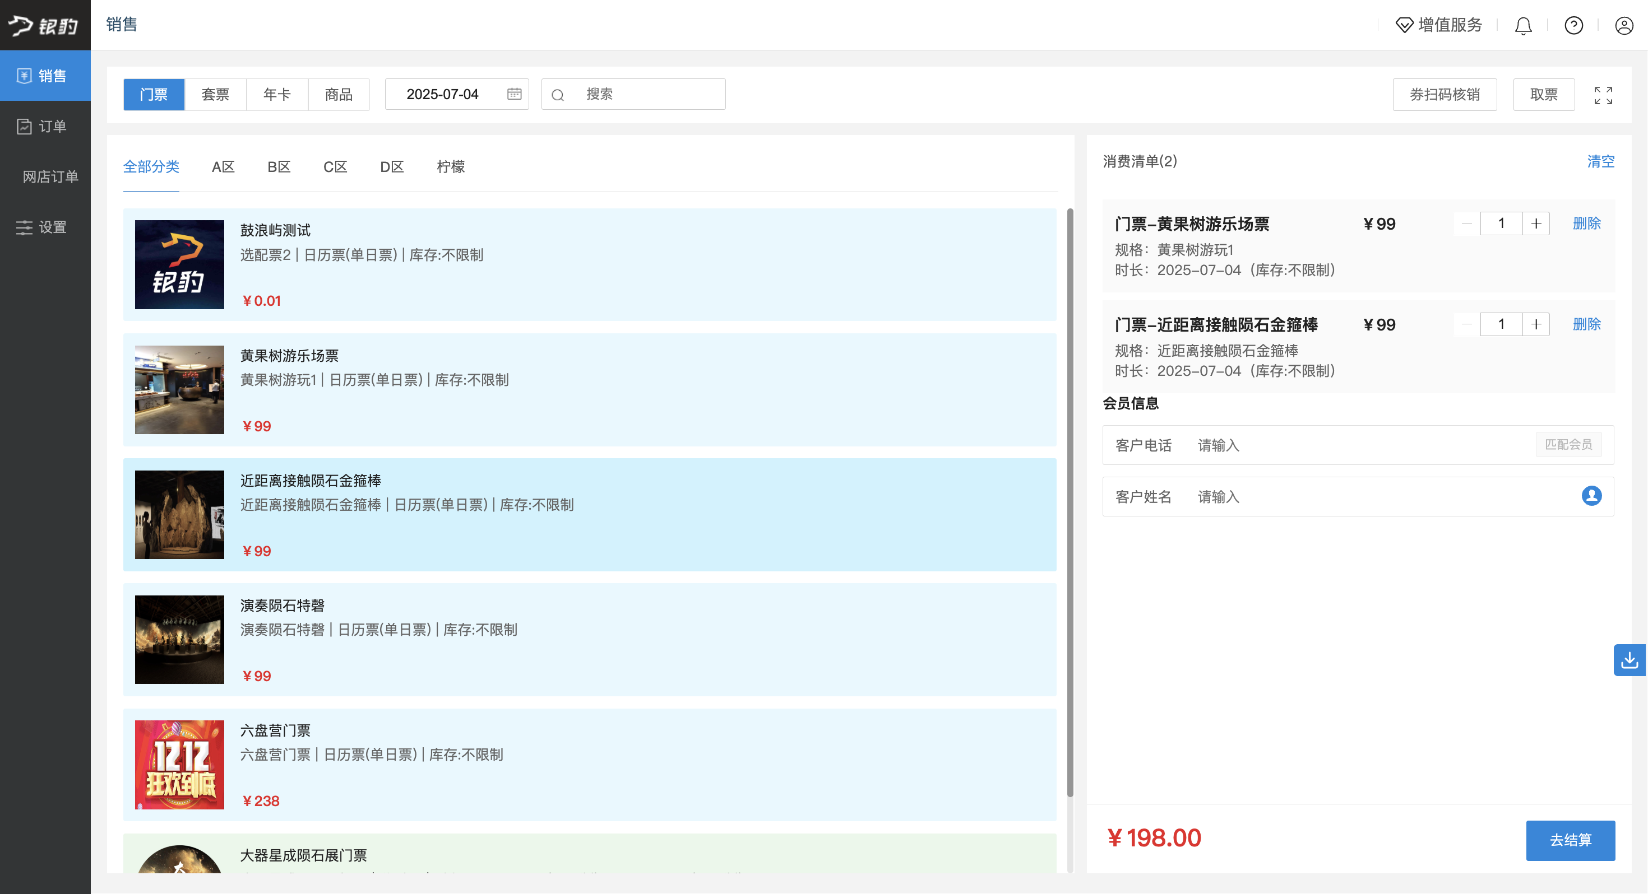The image size is (1648, 894).
Task: Click the ¥0.01 price of 鼓浪屿测试
Action: coord(261,301)
